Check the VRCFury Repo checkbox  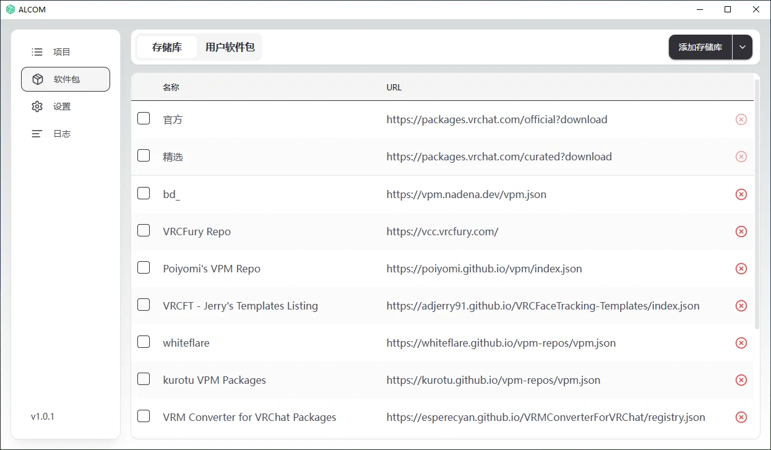point(144,231)
